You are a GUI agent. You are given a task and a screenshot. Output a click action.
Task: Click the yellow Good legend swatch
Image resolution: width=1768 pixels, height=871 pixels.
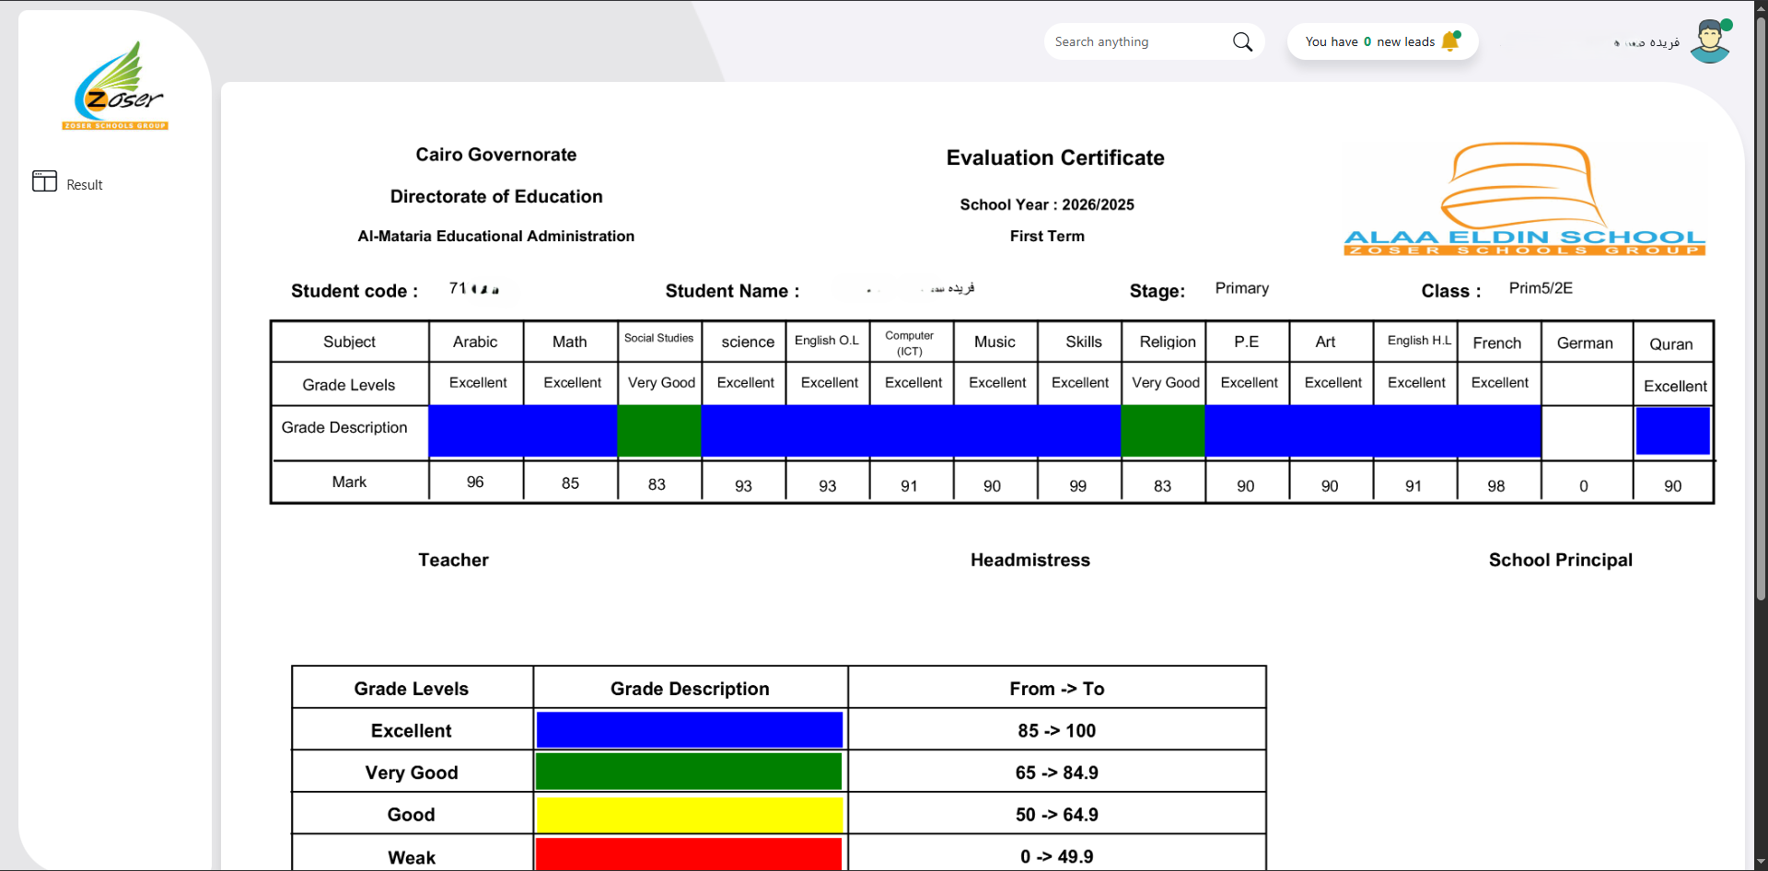(689, 815)
